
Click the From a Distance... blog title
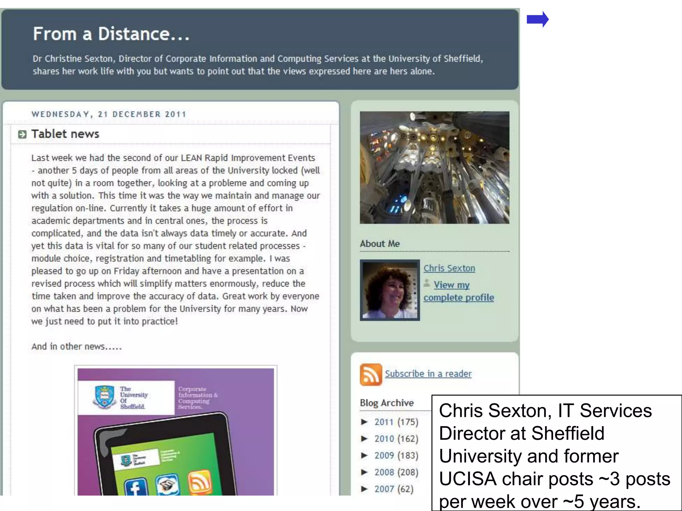coord(111,34)
